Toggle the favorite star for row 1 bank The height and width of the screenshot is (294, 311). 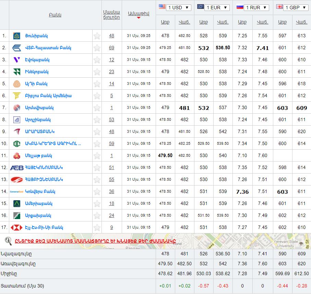(97, 36)
